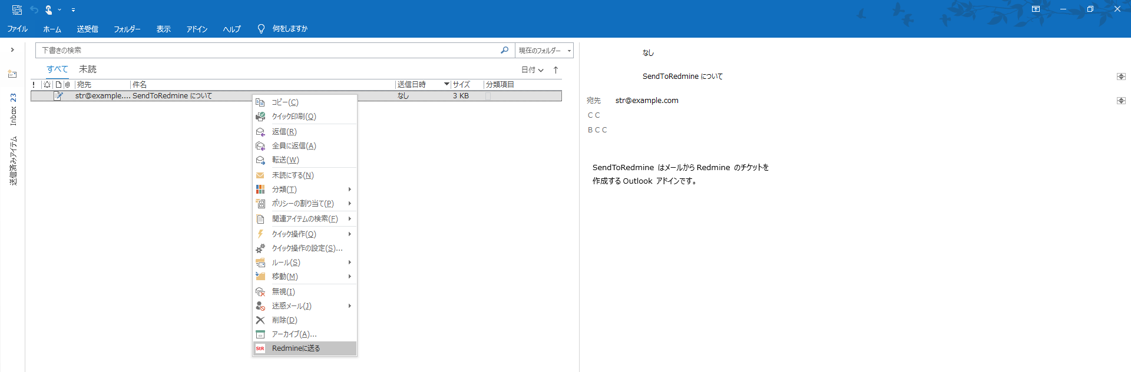Expand header details icon near subject
The image size is (1131, 372).
(x=1121, y=77)
